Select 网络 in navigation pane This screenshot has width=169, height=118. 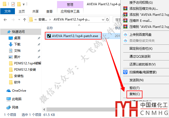tap(15, 107)
